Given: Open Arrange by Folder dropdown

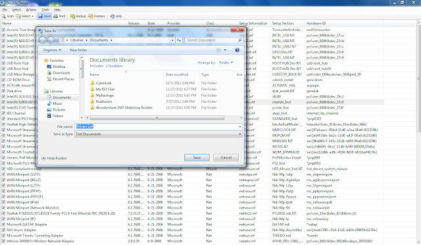Looking at the screenshot, I should click(226, 63).
